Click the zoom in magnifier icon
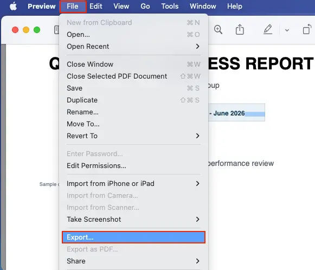 click(x=218, y=30)
